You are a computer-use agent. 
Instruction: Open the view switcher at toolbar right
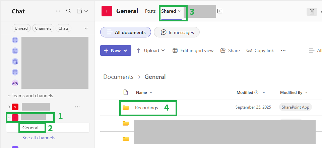315,50
